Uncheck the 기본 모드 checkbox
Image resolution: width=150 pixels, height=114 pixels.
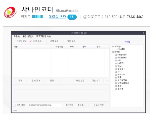(x=31, y=41)
